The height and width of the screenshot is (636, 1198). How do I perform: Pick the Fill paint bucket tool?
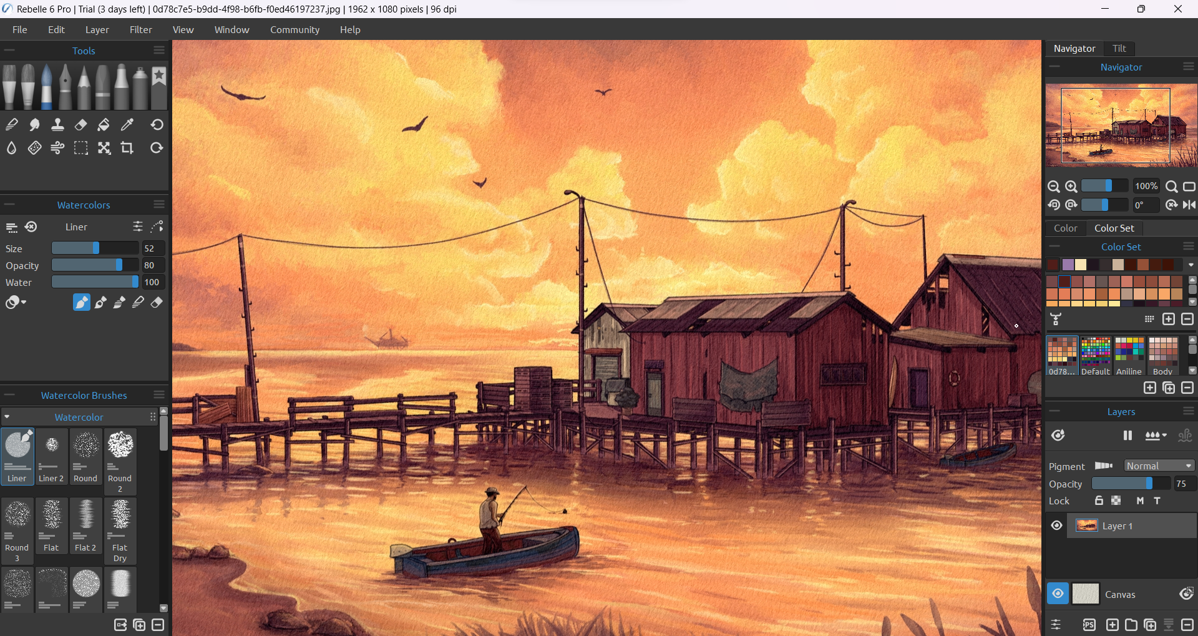click(104, 125)
